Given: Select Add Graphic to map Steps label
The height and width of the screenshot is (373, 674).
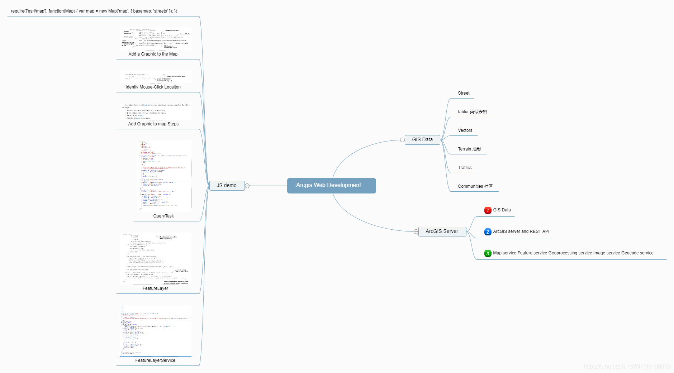Looking at the screenshot, I should click(x=153, y=124).
